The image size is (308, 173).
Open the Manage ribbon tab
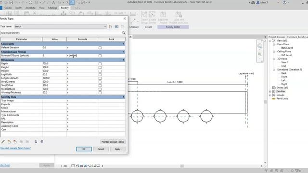(52, 8)
